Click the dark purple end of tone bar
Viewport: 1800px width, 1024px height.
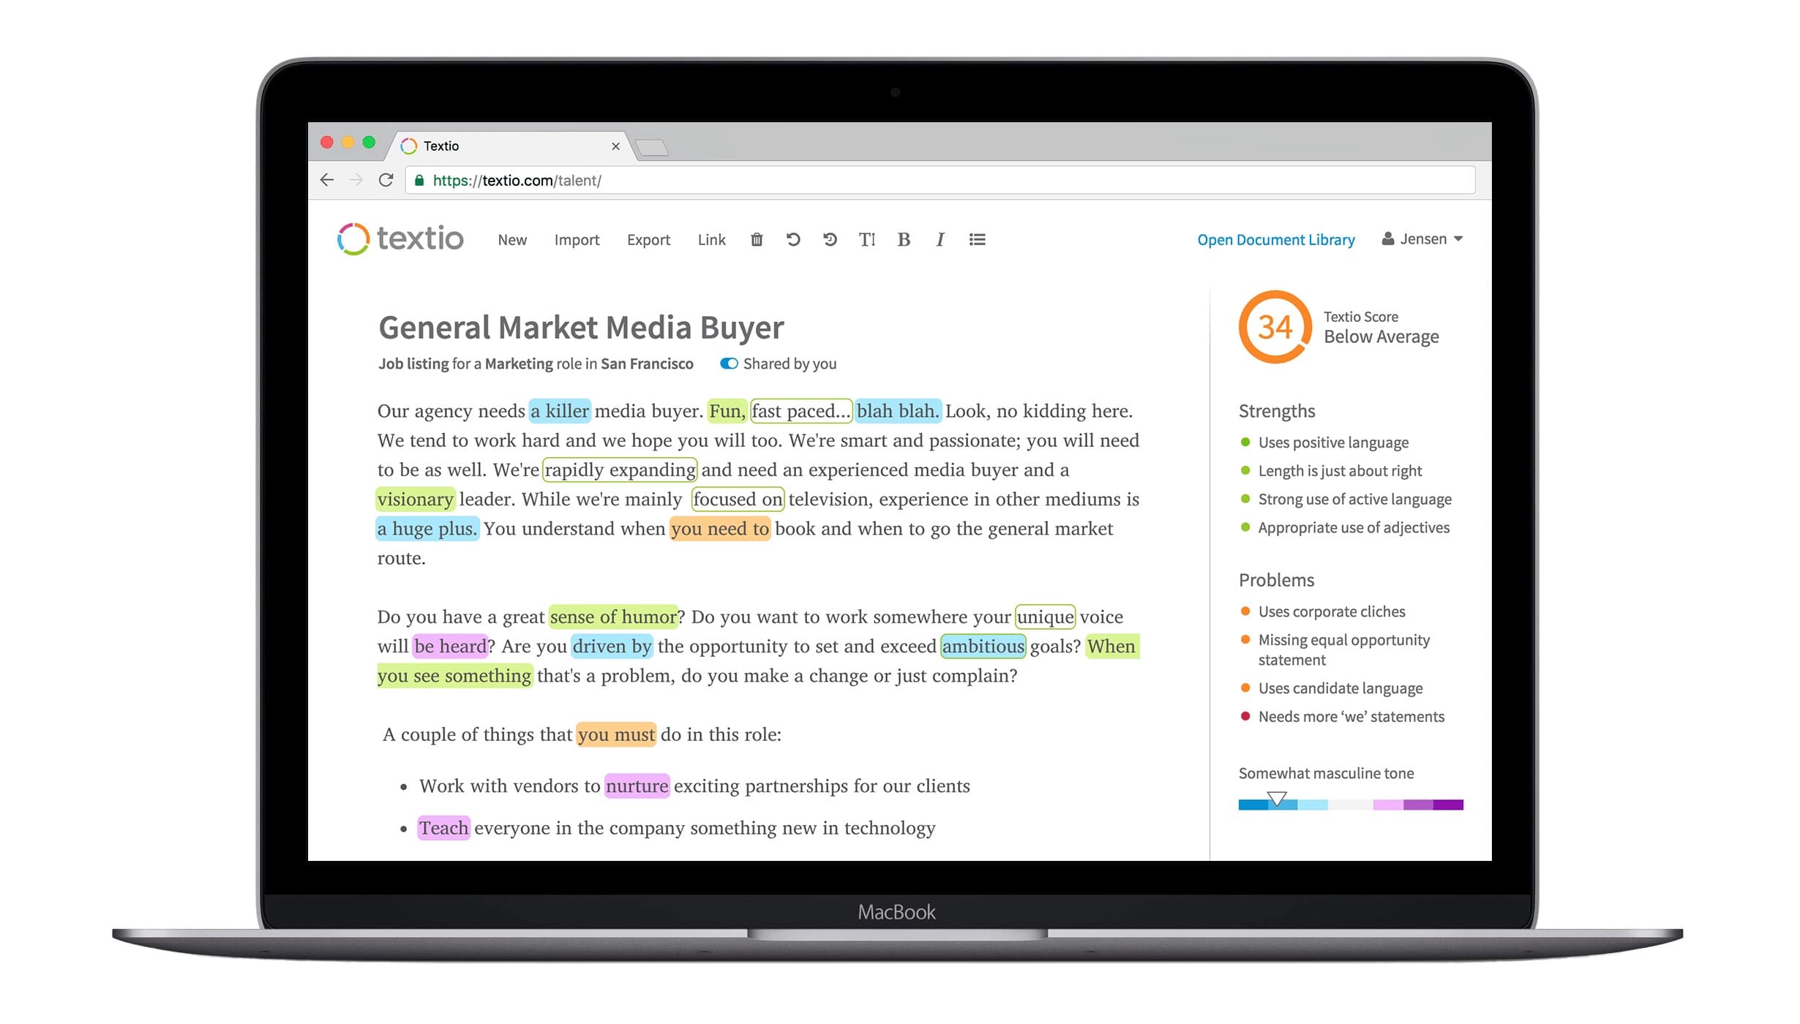tap(1448, 805)
